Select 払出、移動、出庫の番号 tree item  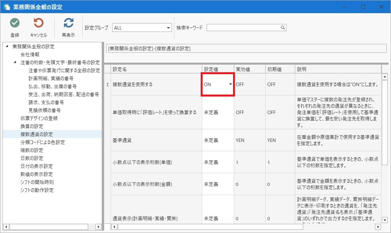(x=52, y=86)
